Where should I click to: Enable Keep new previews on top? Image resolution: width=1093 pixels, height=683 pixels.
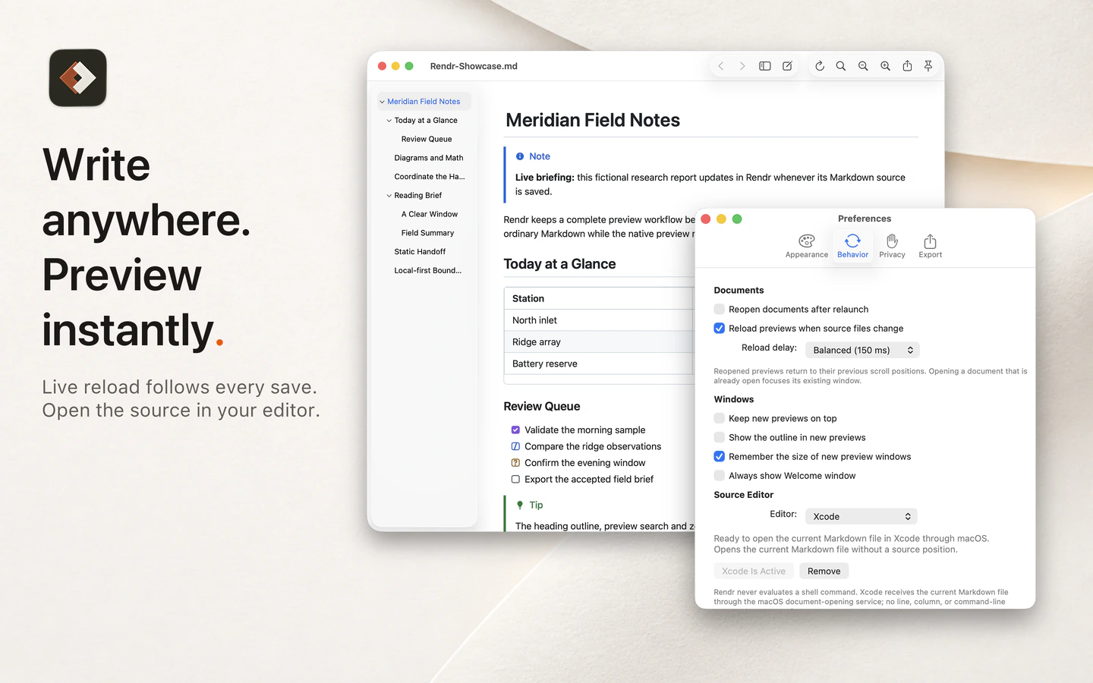pos(719,418)
